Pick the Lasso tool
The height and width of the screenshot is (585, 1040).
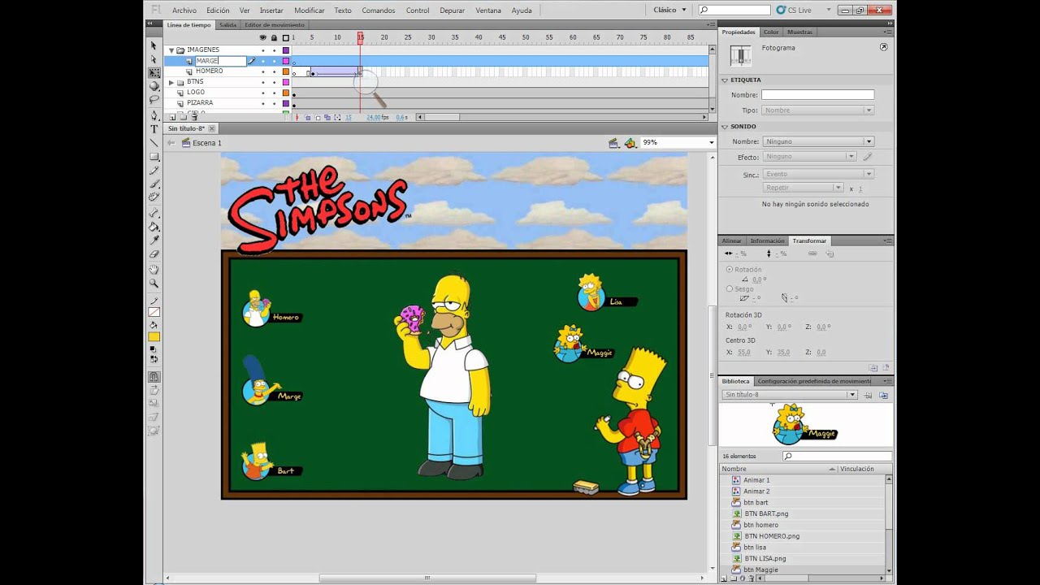tap(154, 100)
